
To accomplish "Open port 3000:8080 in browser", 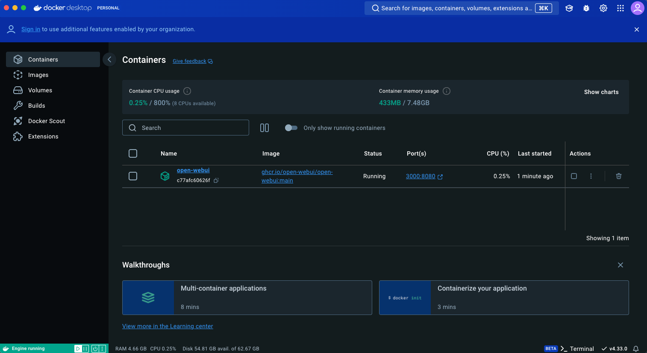I will coord(424,176).
